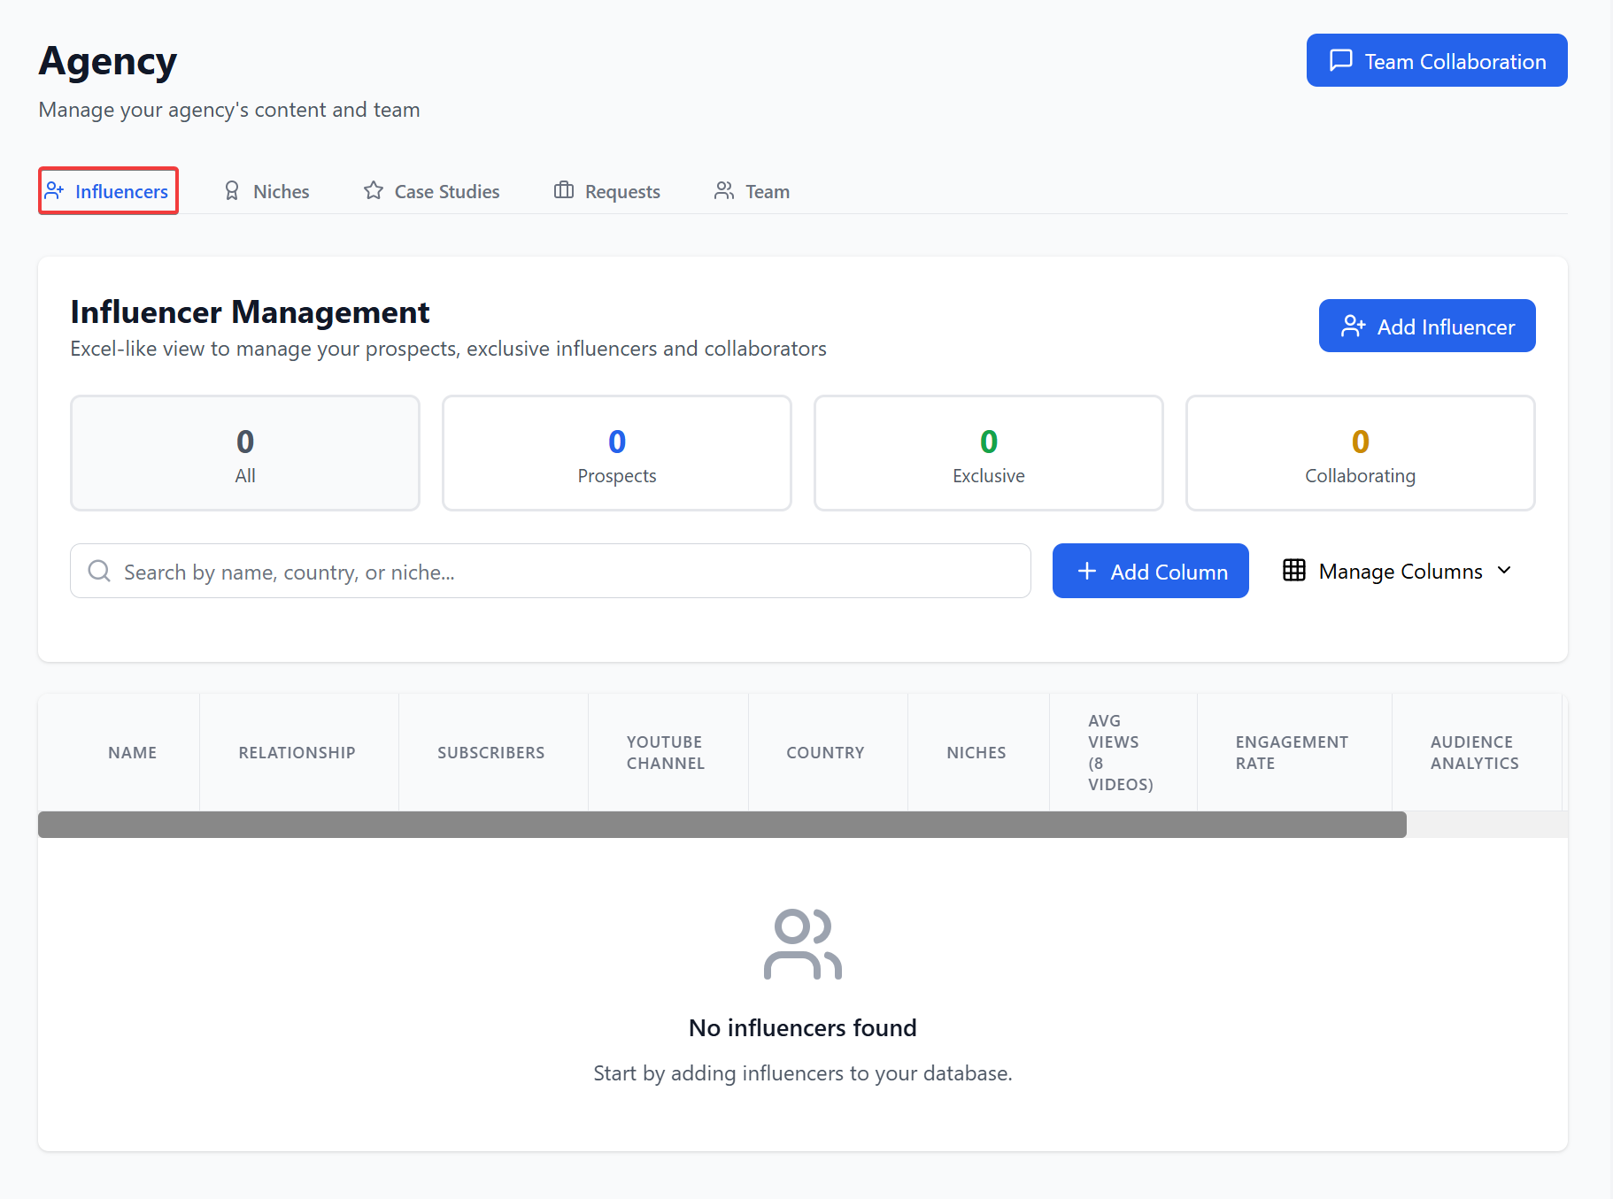Click the user-plus icon in Add Influencer
1613x1199 pixels.
click(x=1353, y=326)
